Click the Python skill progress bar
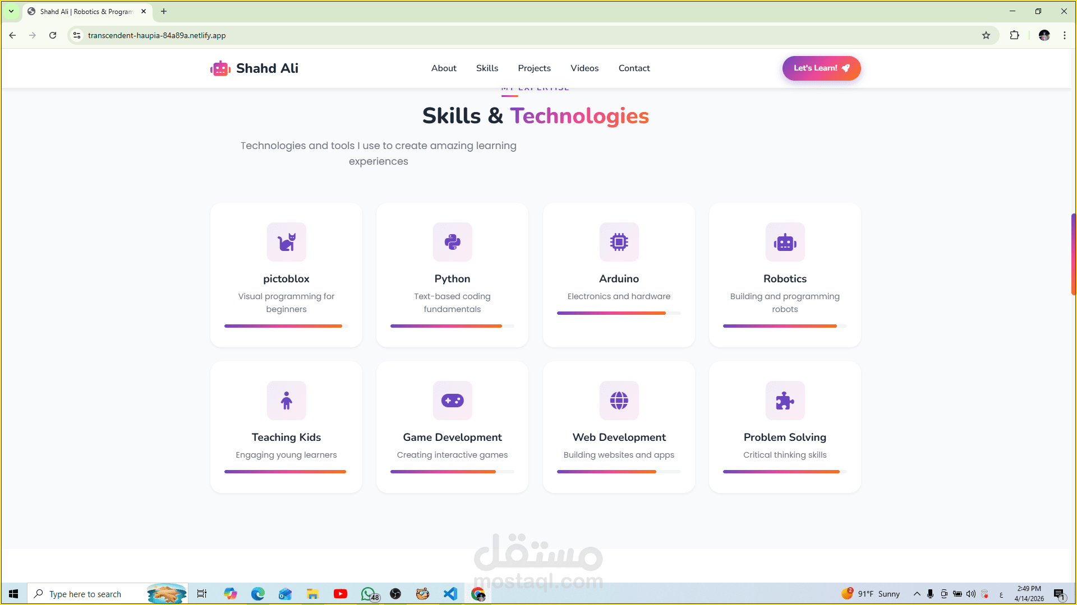Screen dimensions: 1077x605 (x=452, y=326)
